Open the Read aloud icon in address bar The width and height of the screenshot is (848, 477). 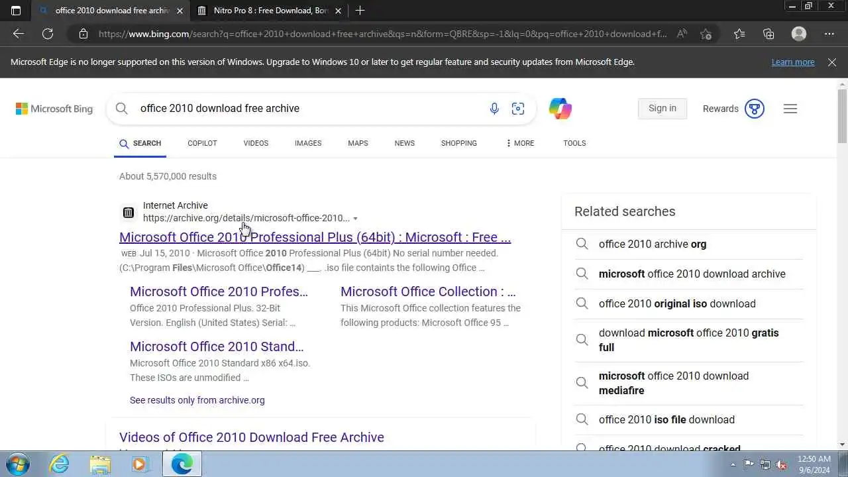681,34
